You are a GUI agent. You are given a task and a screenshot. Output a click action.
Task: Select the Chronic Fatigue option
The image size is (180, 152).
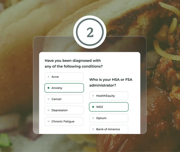(64, 121)
